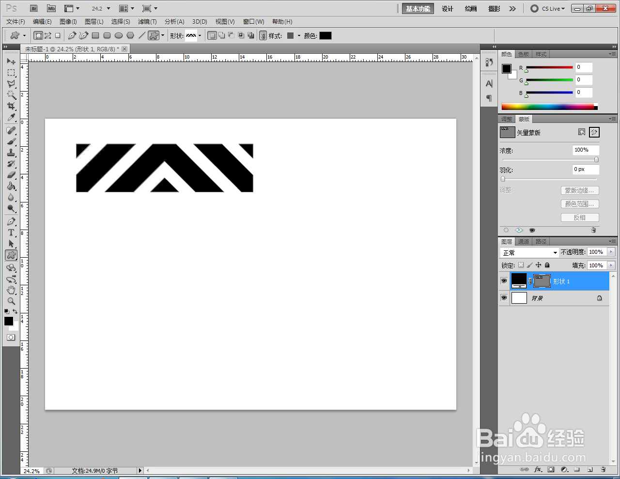Choose the Line tool in options bar

(142, 35)
